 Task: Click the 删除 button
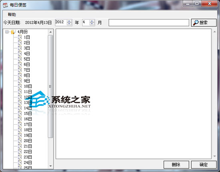[x=176, y=164]
